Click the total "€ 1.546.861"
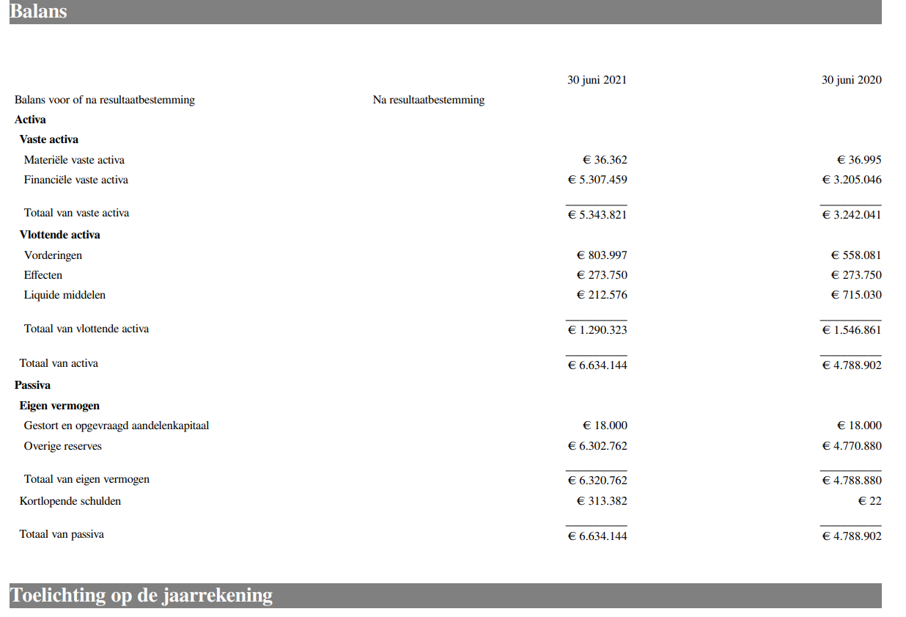 tap(852, 330)
